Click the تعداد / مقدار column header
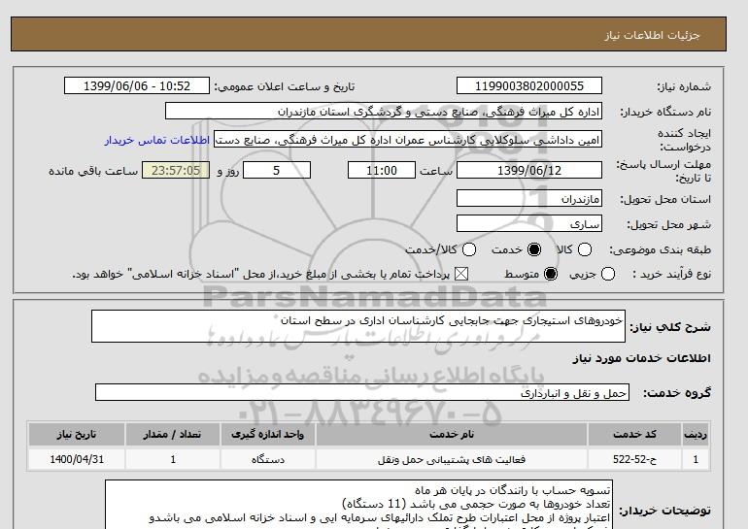This screenshot has width=748, height=529. click(172, 434)
